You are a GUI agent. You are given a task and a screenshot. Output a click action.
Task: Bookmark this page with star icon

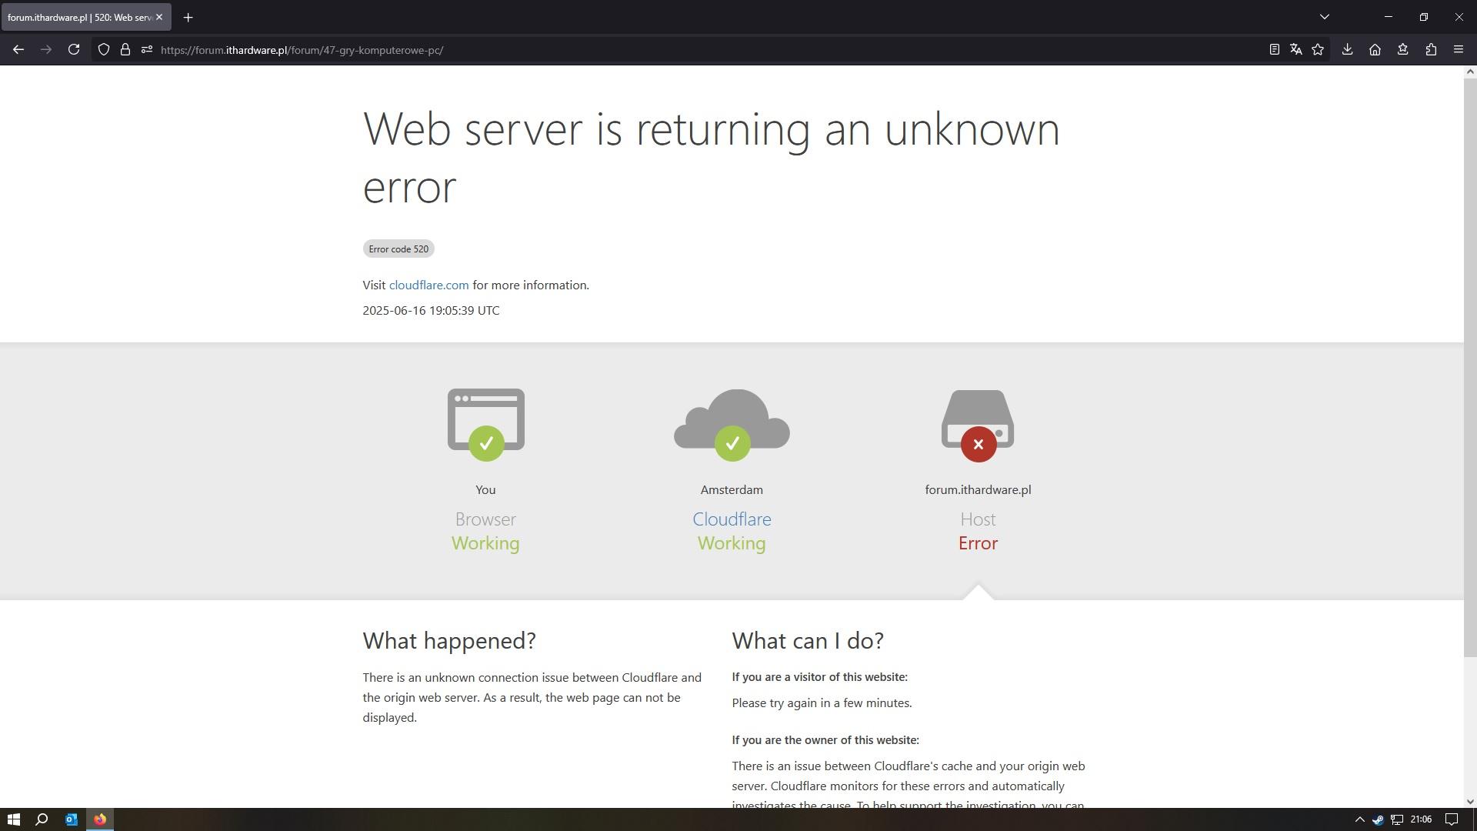coord(1318,50)
